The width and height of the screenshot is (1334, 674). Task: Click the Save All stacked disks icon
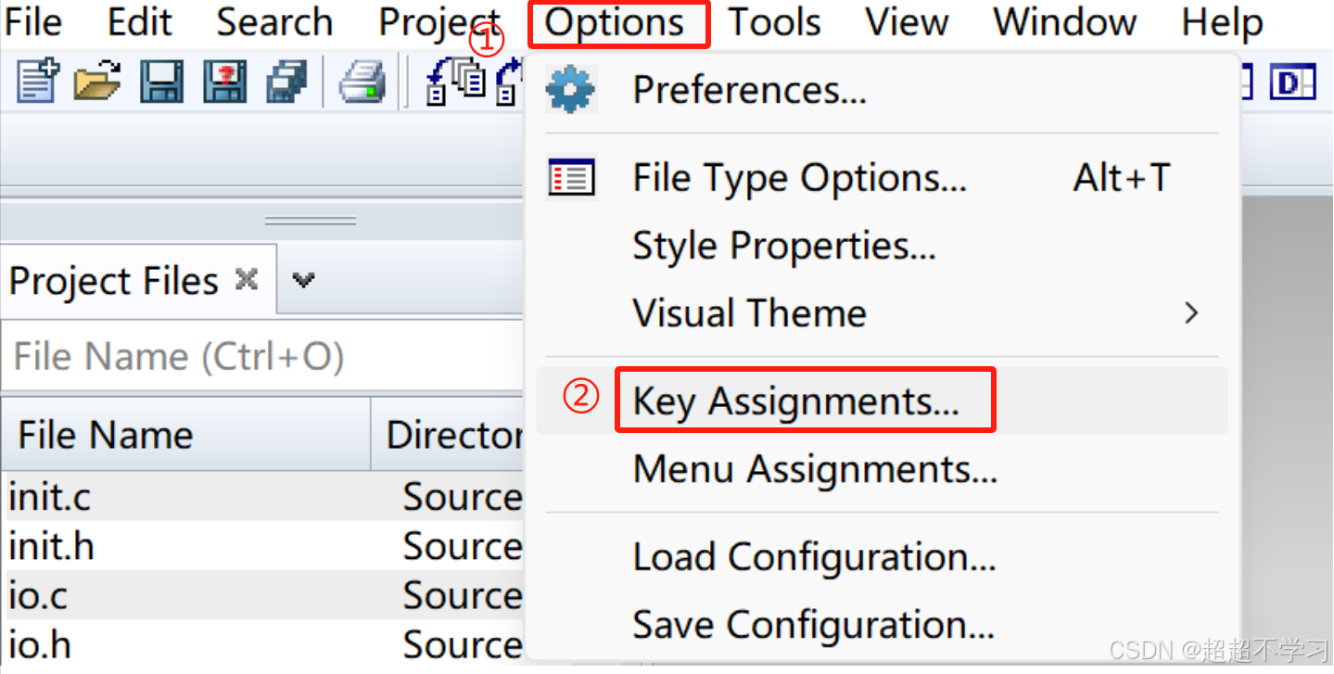(286, 82)
